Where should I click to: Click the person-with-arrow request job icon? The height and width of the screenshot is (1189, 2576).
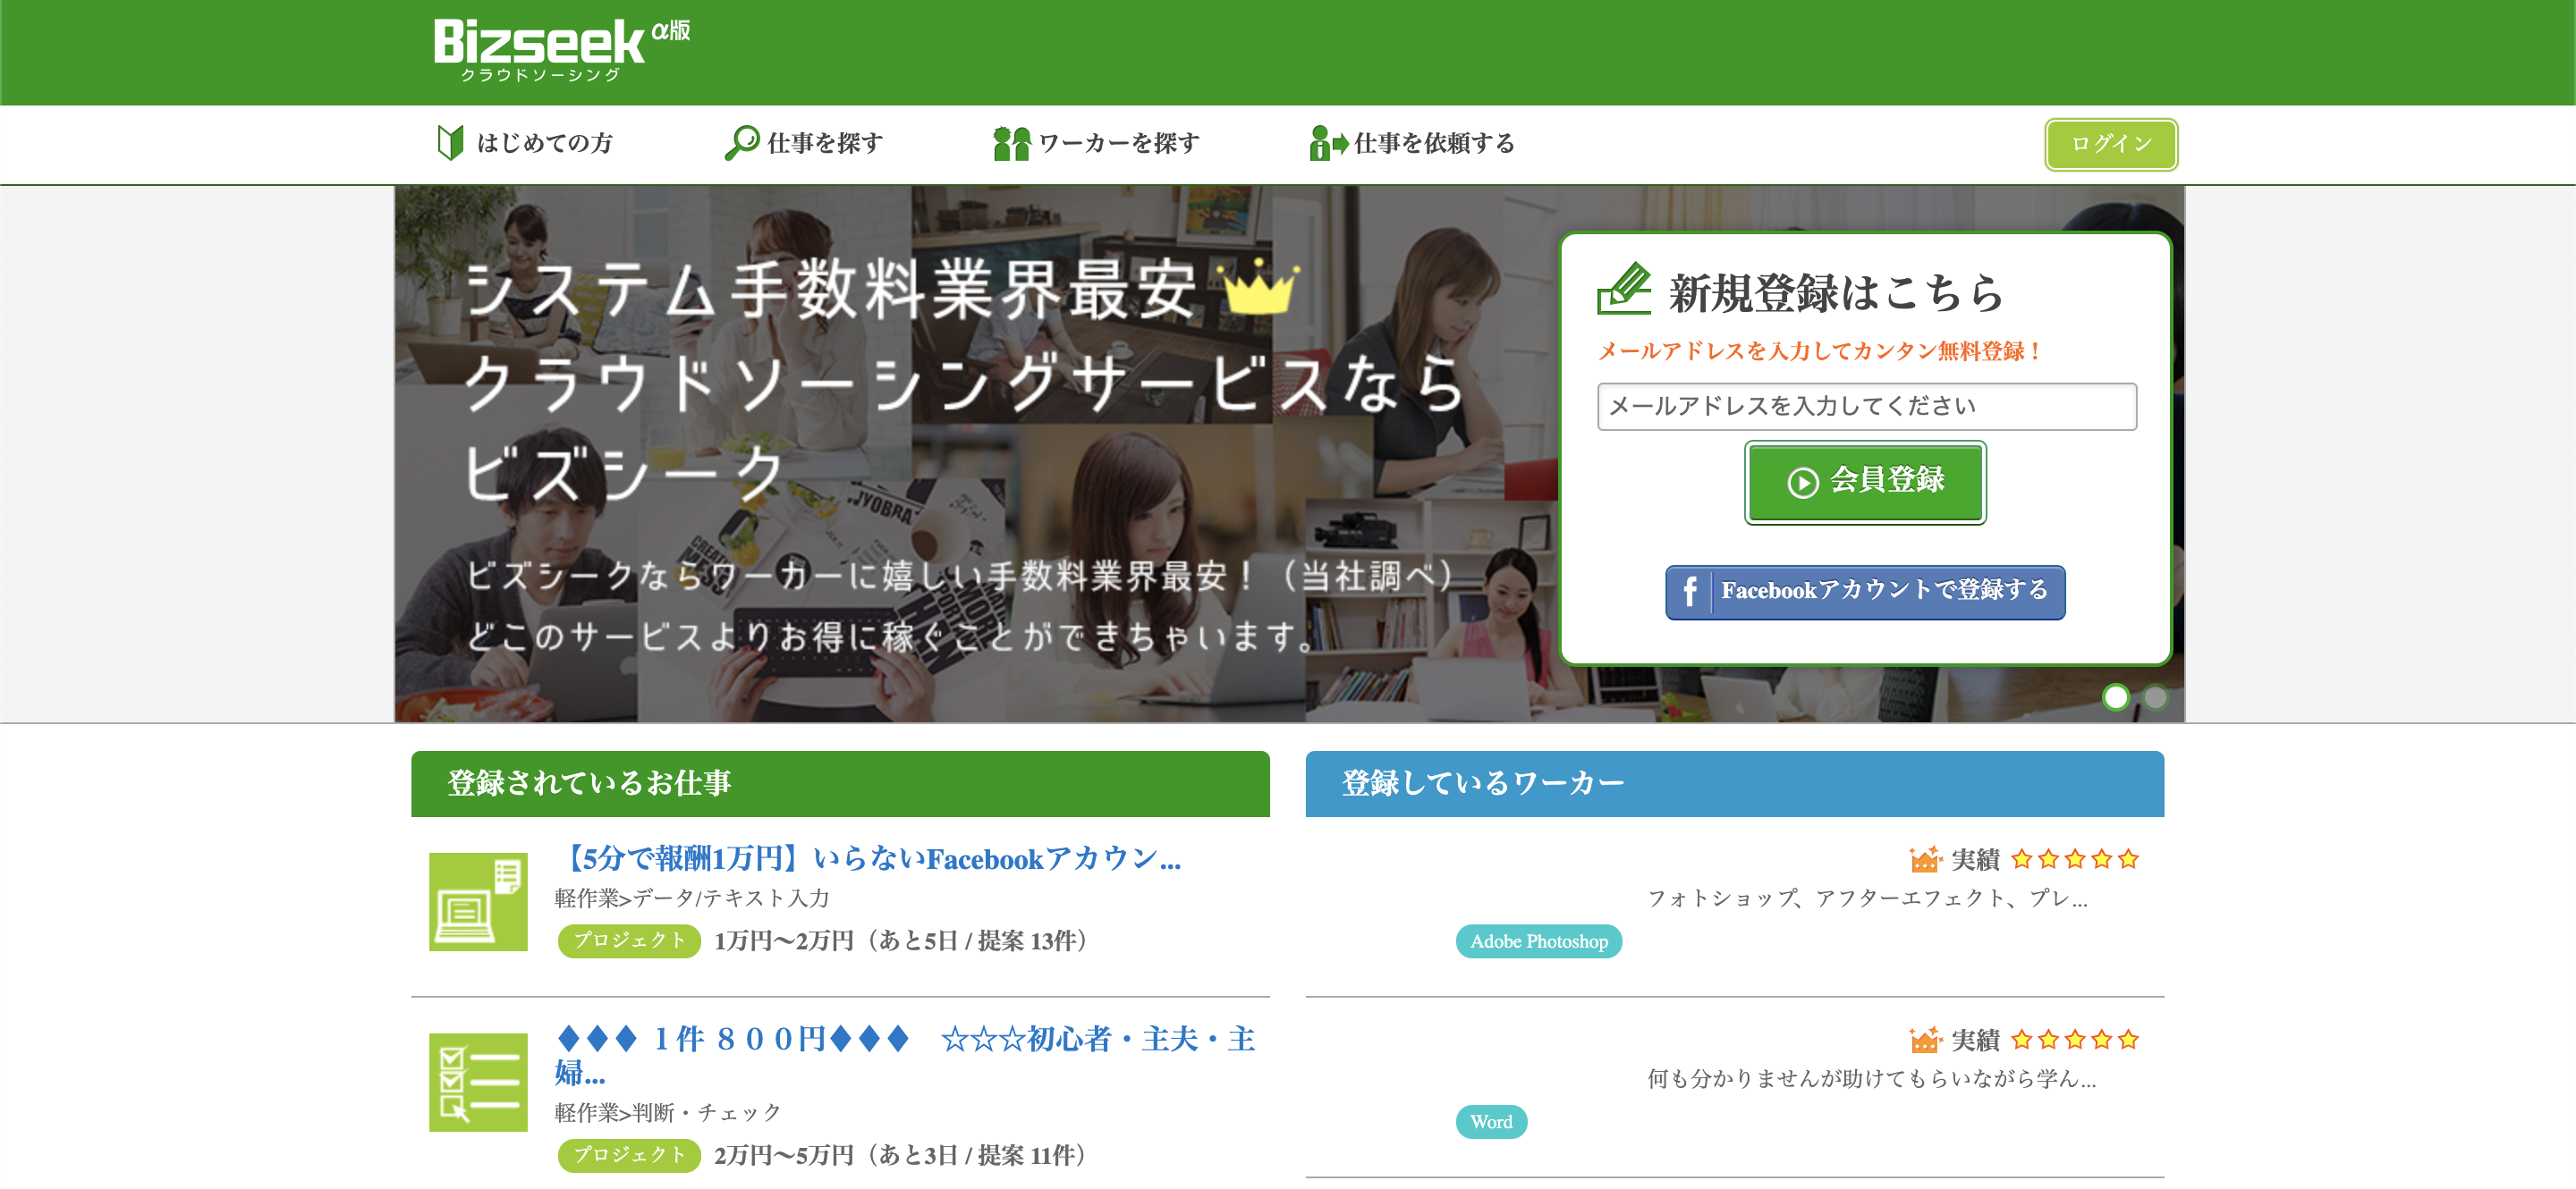point(1327,143)
